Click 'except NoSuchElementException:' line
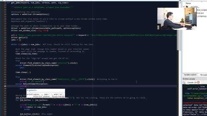 click(x=32, y=84)
